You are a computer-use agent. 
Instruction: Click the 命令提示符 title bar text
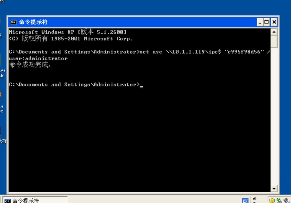pos(34,22)
